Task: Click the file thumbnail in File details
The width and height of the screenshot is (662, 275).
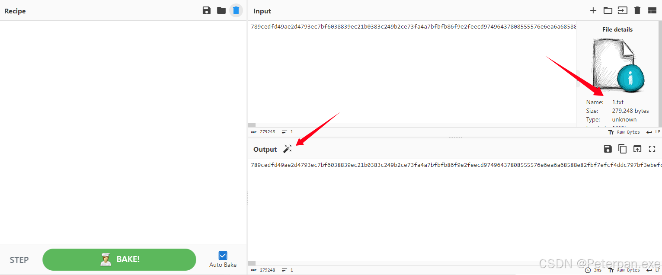Action: tap(618, 65)
